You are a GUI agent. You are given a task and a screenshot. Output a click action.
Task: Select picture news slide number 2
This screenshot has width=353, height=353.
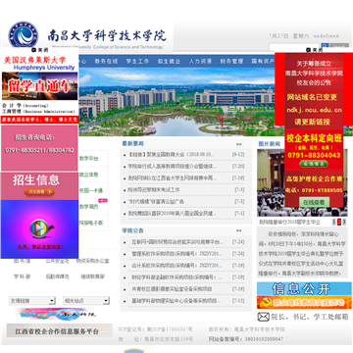[339, 223]
